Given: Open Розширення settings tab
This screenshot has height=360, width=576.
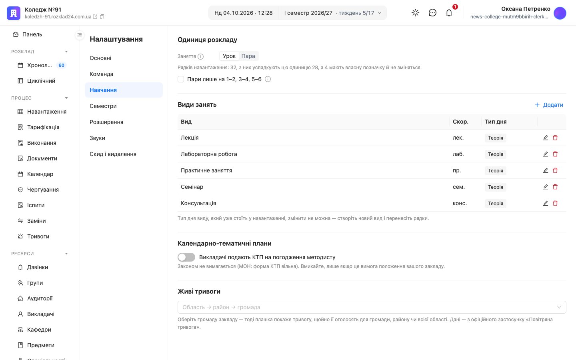Looking at the screenshot, I should coord(124,122).
